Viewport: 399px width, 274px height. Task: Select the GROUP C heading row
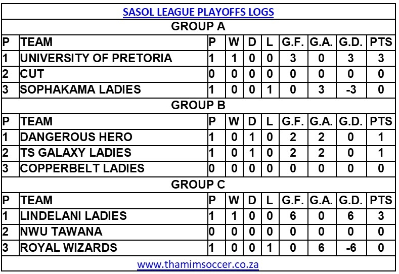(198, 184)
